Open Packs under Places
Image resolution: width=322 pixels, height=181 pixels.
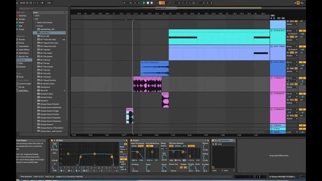click(x=21, y=77)
